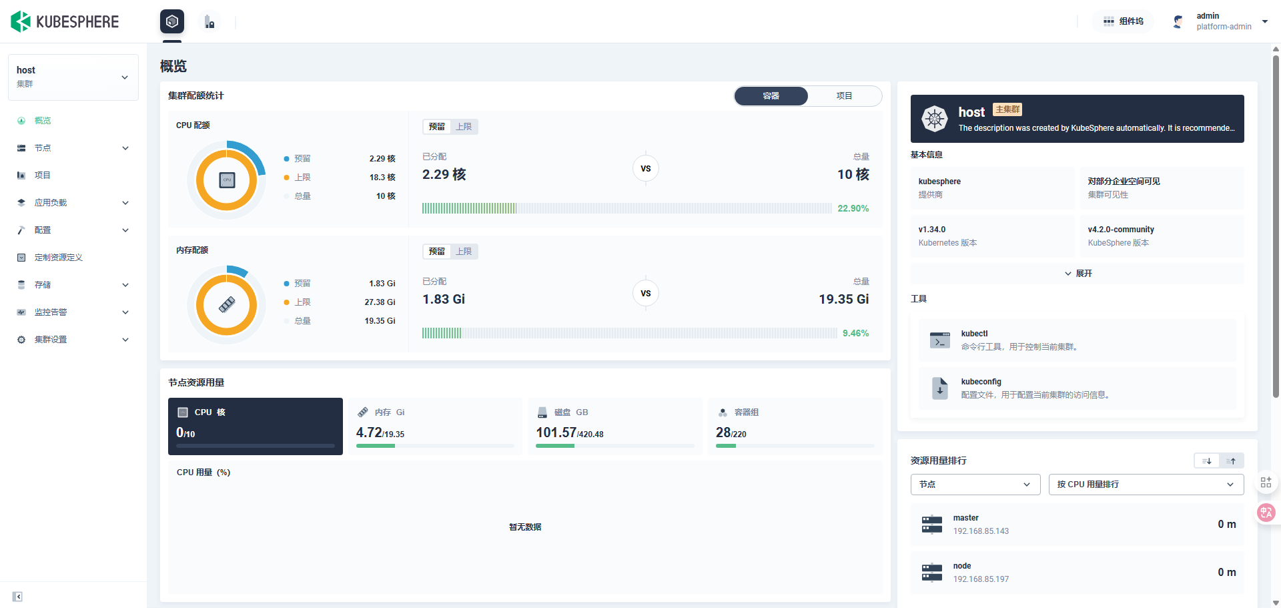Click the memory quota 9.46% progress bar
Screen dimensions: 1281x608
coord(630,333)
